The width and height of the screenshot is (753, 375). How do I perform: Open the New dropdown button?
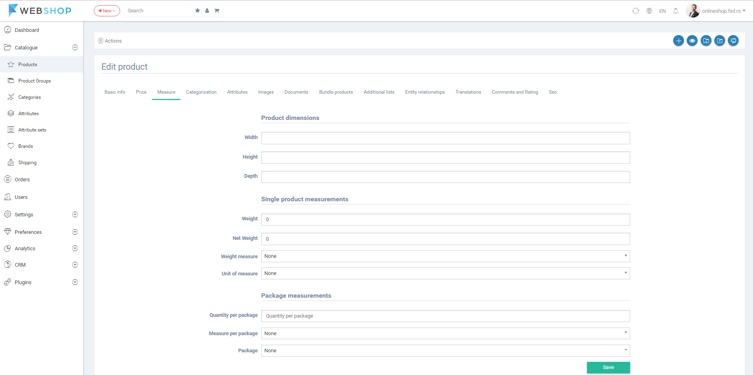[x=107, y=11]
